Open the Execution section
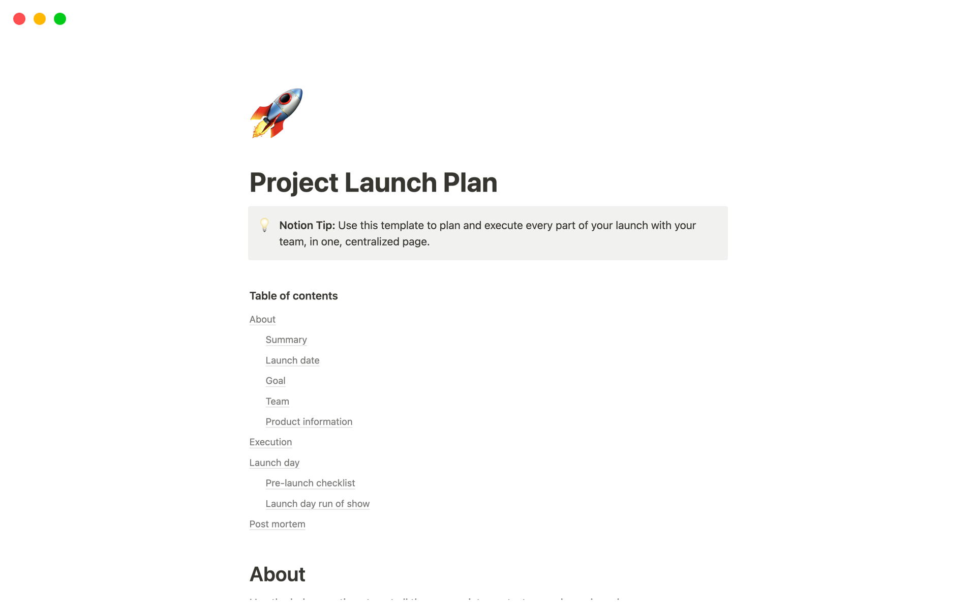 coord(270,441)
